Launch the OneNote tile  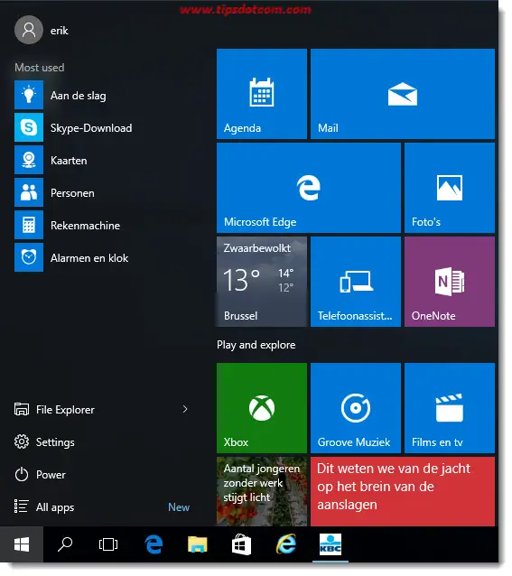coord(450,282)
